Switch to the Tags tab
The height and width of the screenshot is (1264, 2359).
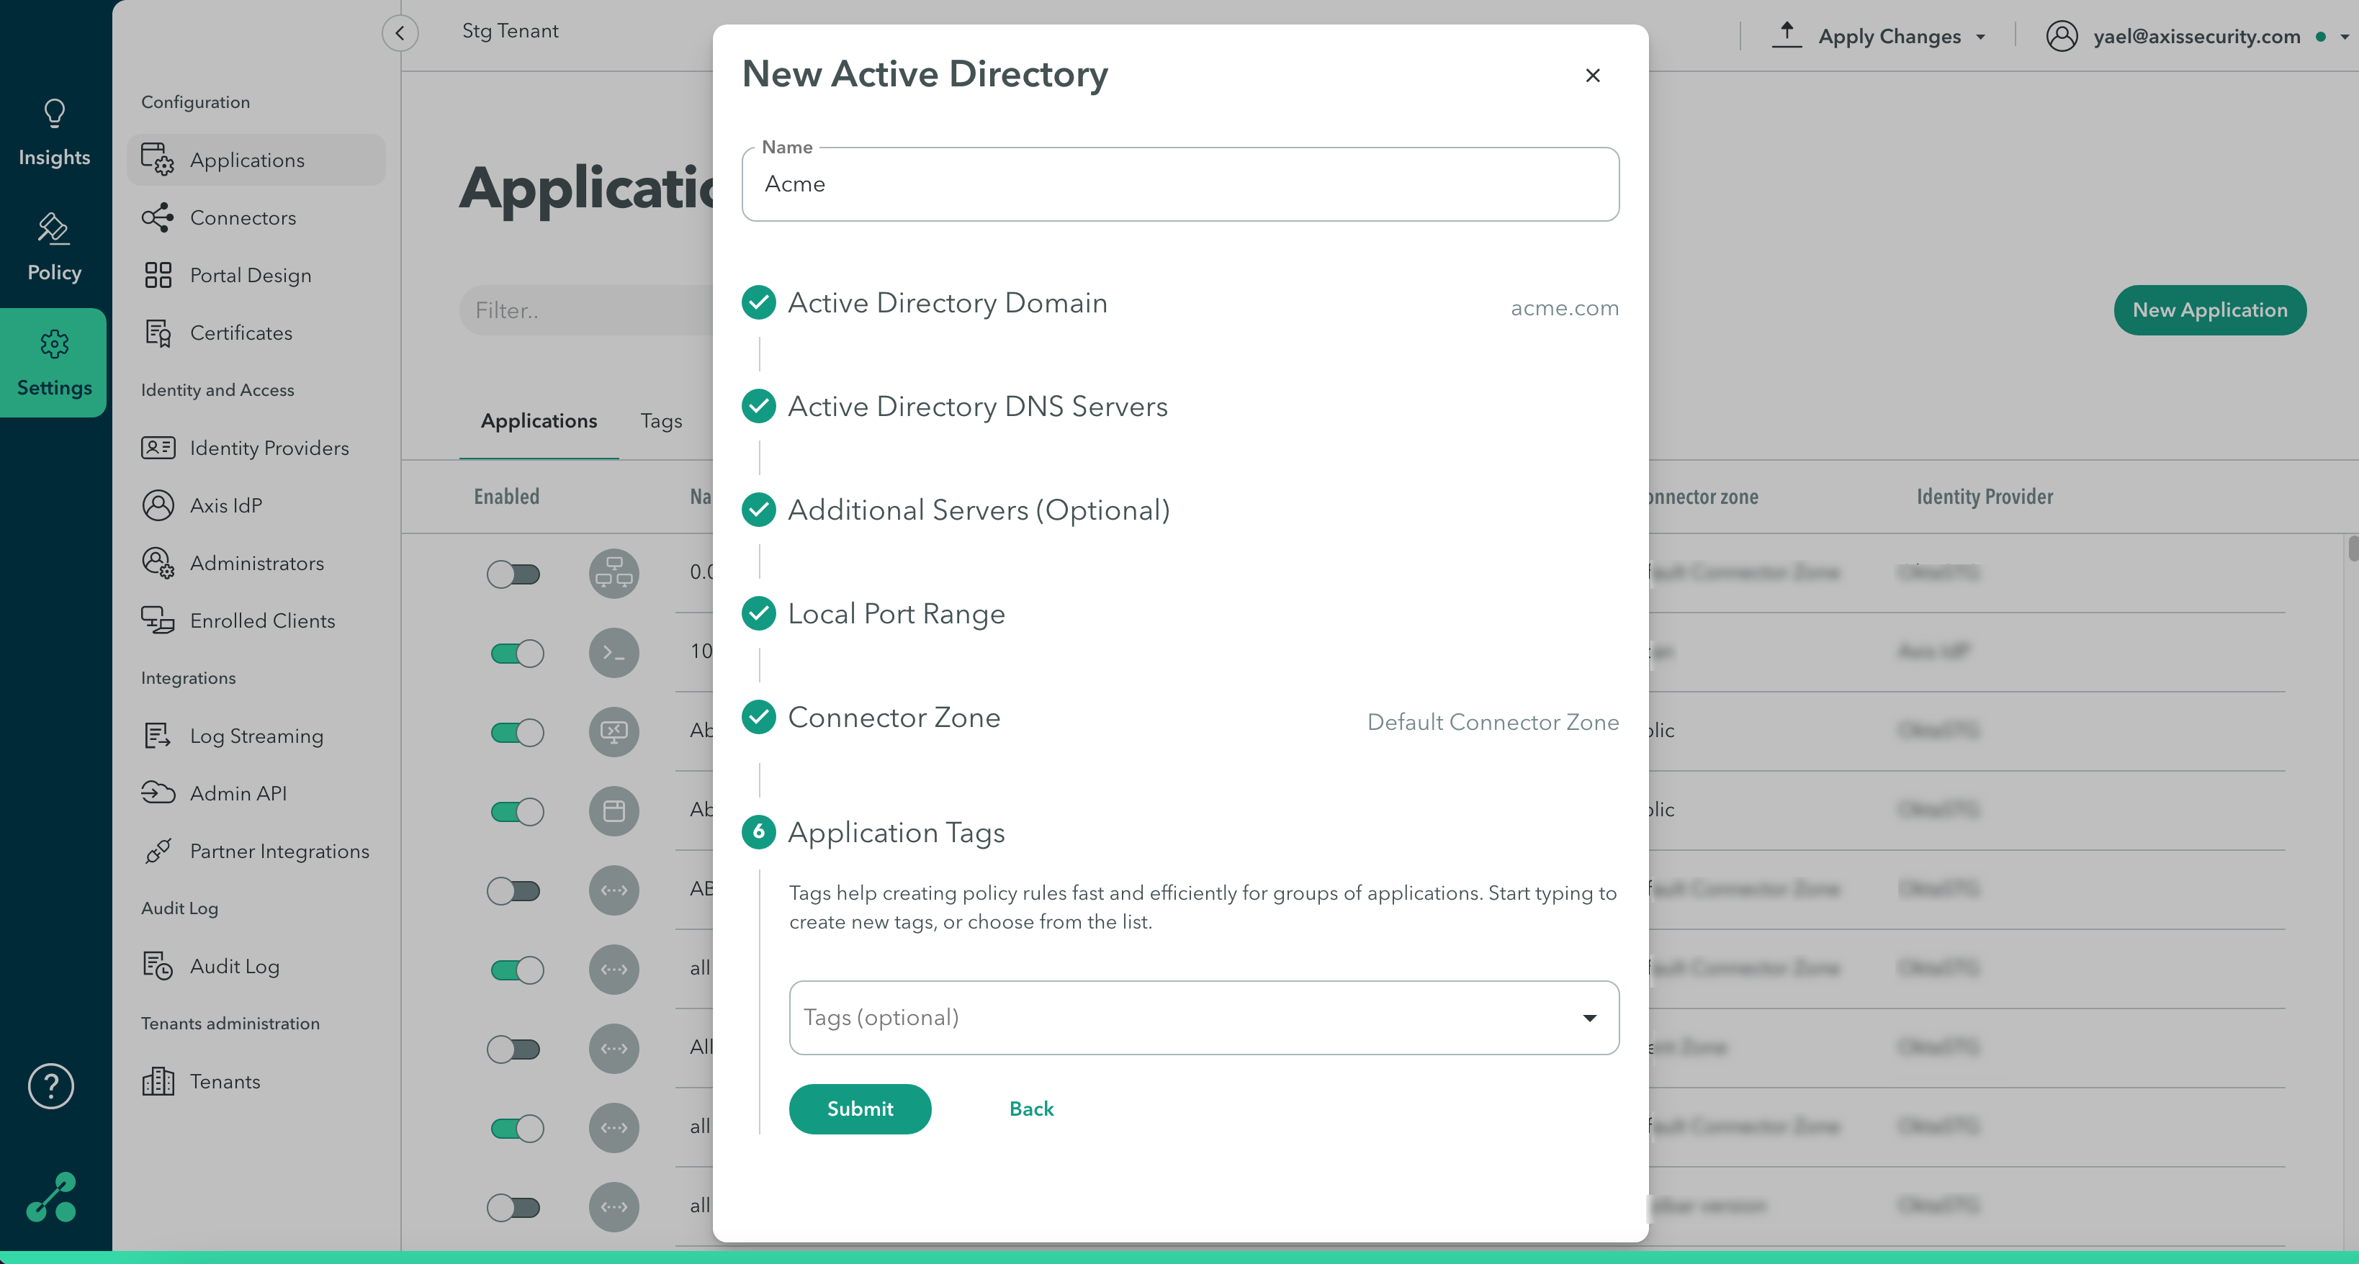click(x=660, y=421)
